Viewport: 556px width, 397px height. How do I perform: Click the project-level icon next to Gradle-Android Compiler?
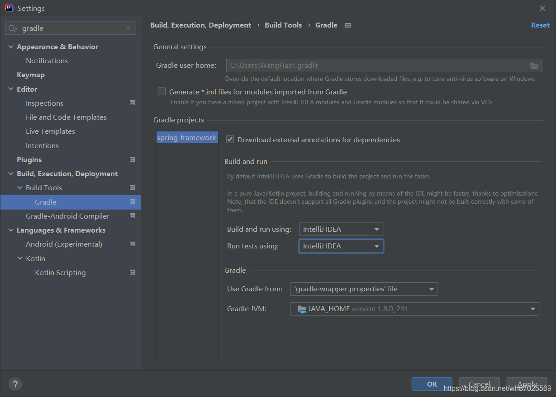point(133,216)
